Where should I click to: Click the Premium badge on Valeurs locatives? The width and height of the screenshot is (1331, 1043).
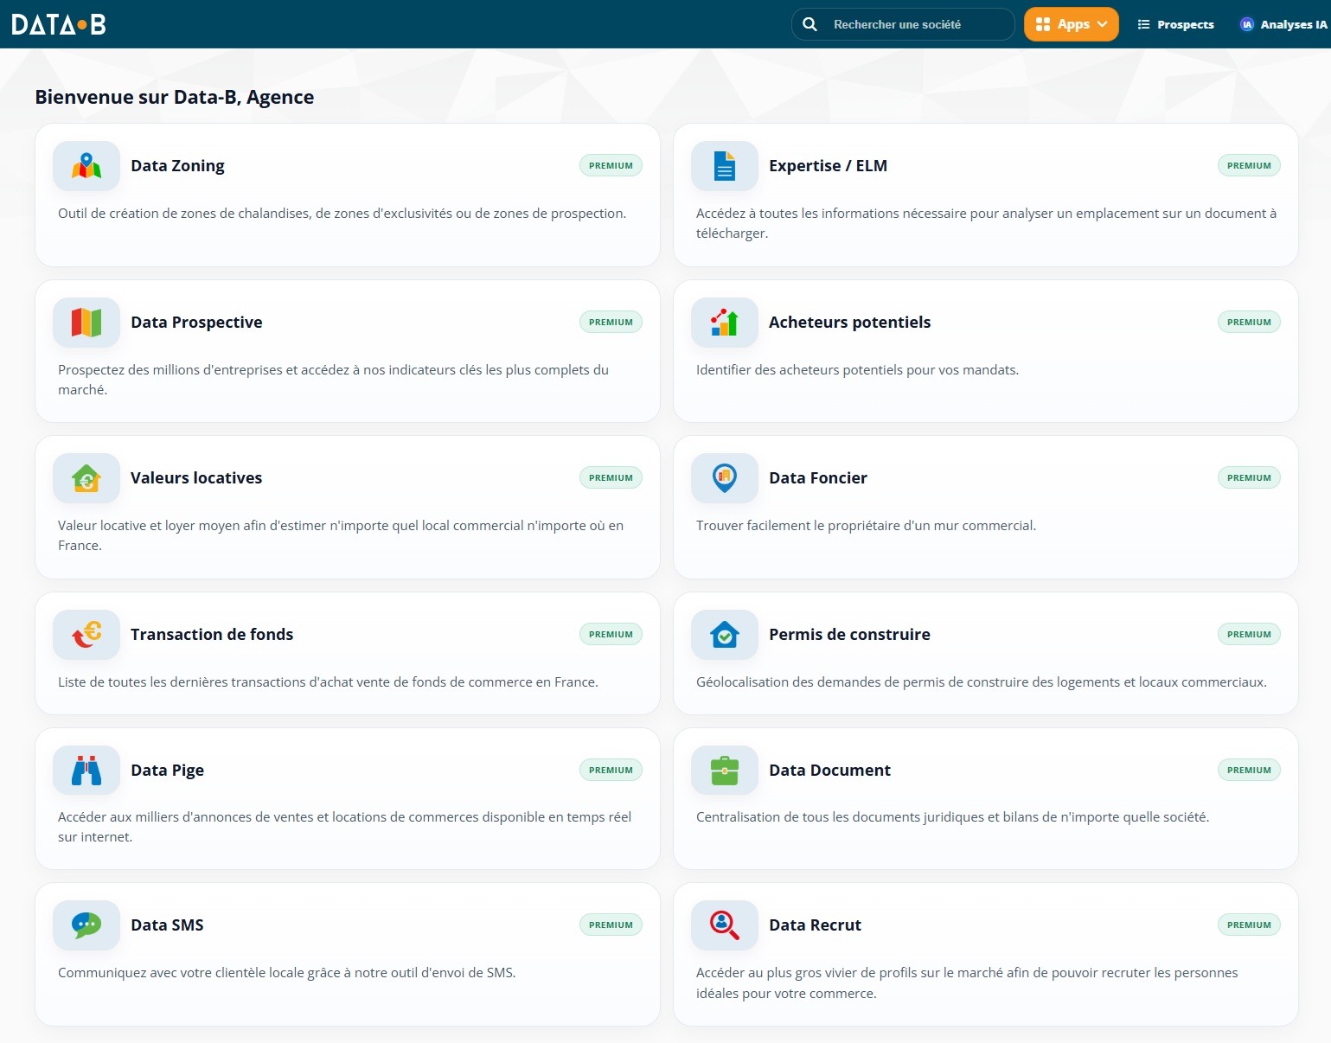pyautogui.click(x=611, y=478)
